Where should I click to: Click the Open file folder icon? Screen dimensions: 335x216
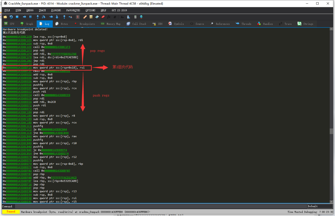pyautogui.click(x=5, y=17)
